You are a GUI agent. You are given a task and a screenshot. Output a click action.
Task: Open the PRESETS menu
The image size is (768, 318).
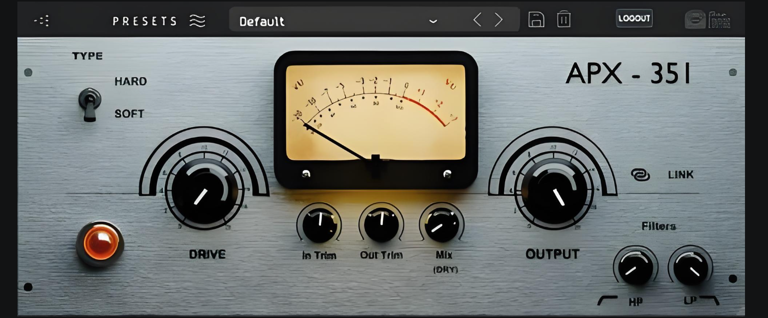point(145,21)
